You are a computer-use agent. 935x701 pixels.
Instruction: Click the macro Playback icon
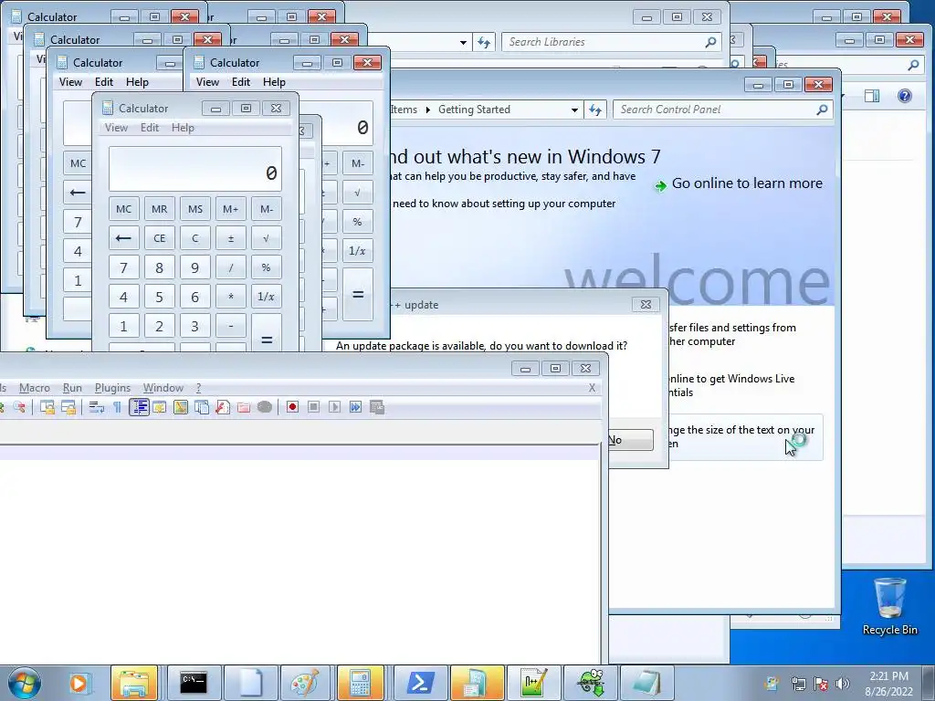(x=334, y=407)
